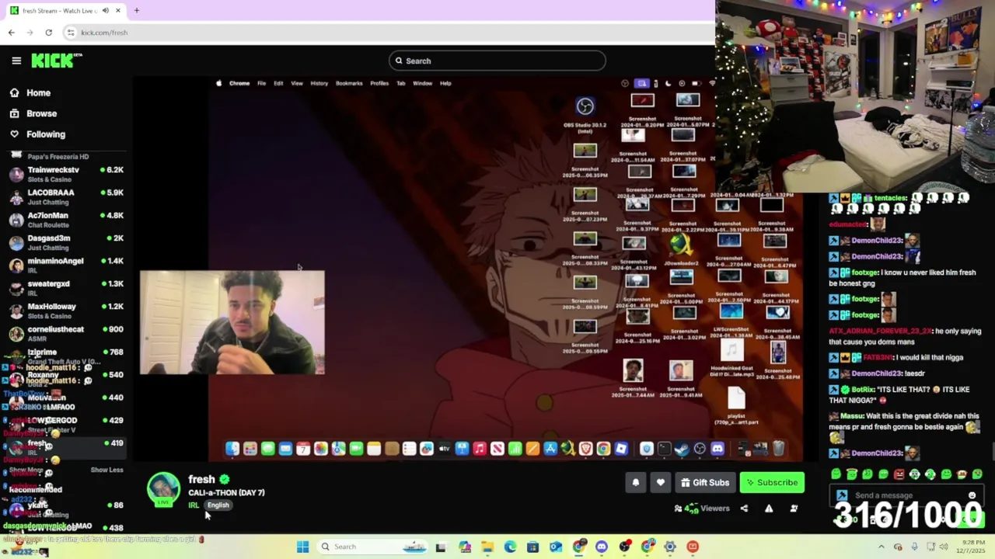Click the Gift Subs button

[704, 482]
